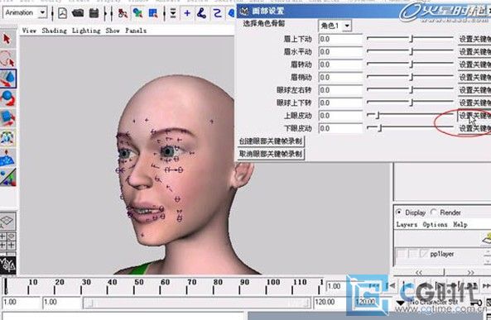
Task: Open the character set dropdown arrow
Action: 400,303
